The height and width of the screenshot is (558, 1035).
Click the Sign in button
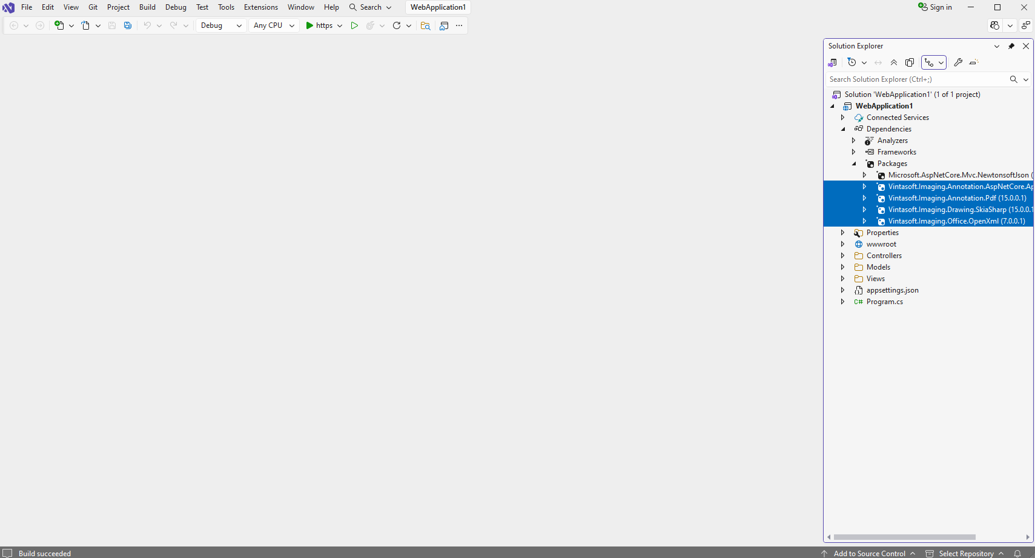point(935,7)
